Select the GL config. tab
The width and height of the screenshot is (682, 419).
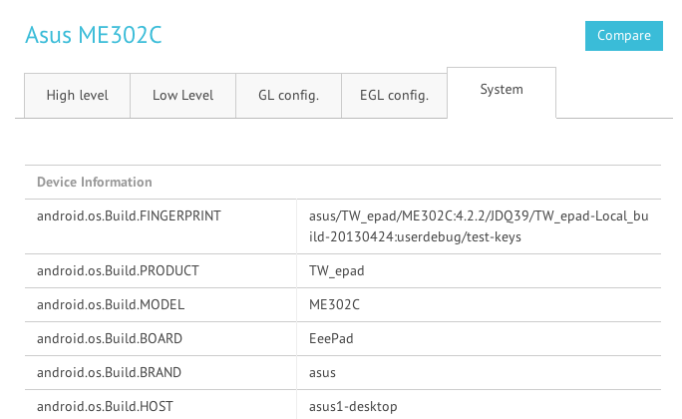pos(288,96)
